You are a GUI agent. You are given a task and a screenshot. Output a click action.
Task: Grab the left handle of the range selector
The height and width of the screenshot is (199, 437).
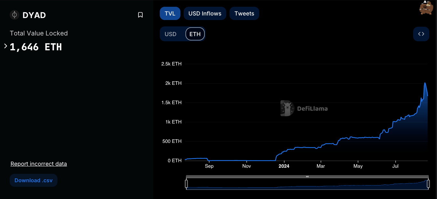186,184
